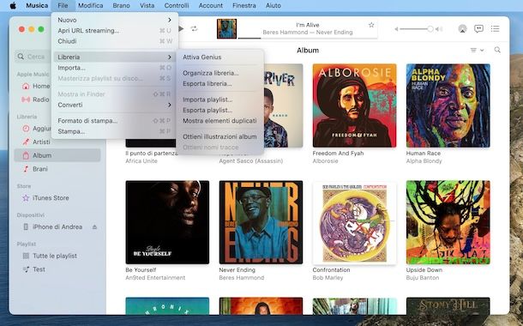The height and width of the screenshot is (326, 523).
Task: Open Human Race album cover
Action: coord(448,106)
